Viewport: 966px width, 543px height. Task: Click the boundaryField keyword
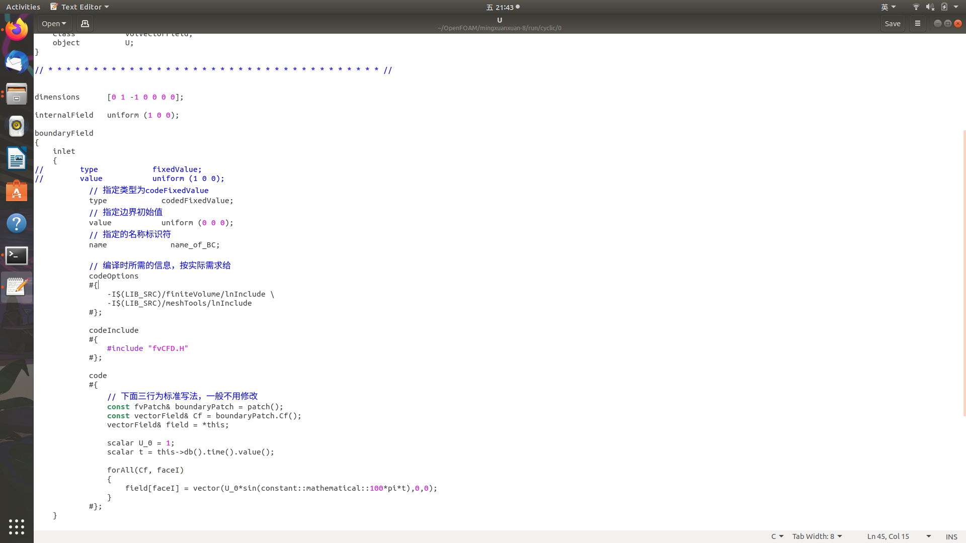64,133
